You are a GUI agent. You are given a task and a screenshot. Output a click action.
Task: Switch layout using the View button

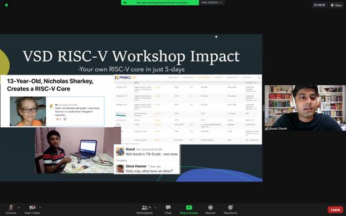pos(336,5)
